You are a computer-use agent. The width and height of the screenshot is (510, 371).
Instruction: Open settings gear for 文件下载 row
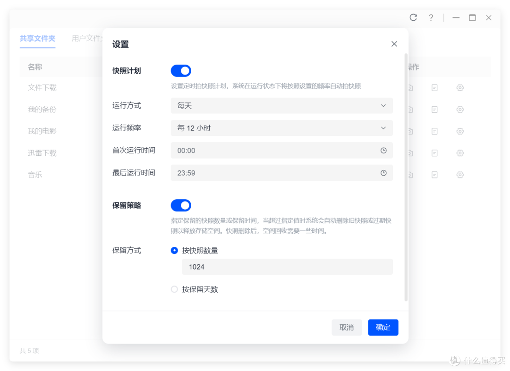pyautogui.click(x=460, y=88)
